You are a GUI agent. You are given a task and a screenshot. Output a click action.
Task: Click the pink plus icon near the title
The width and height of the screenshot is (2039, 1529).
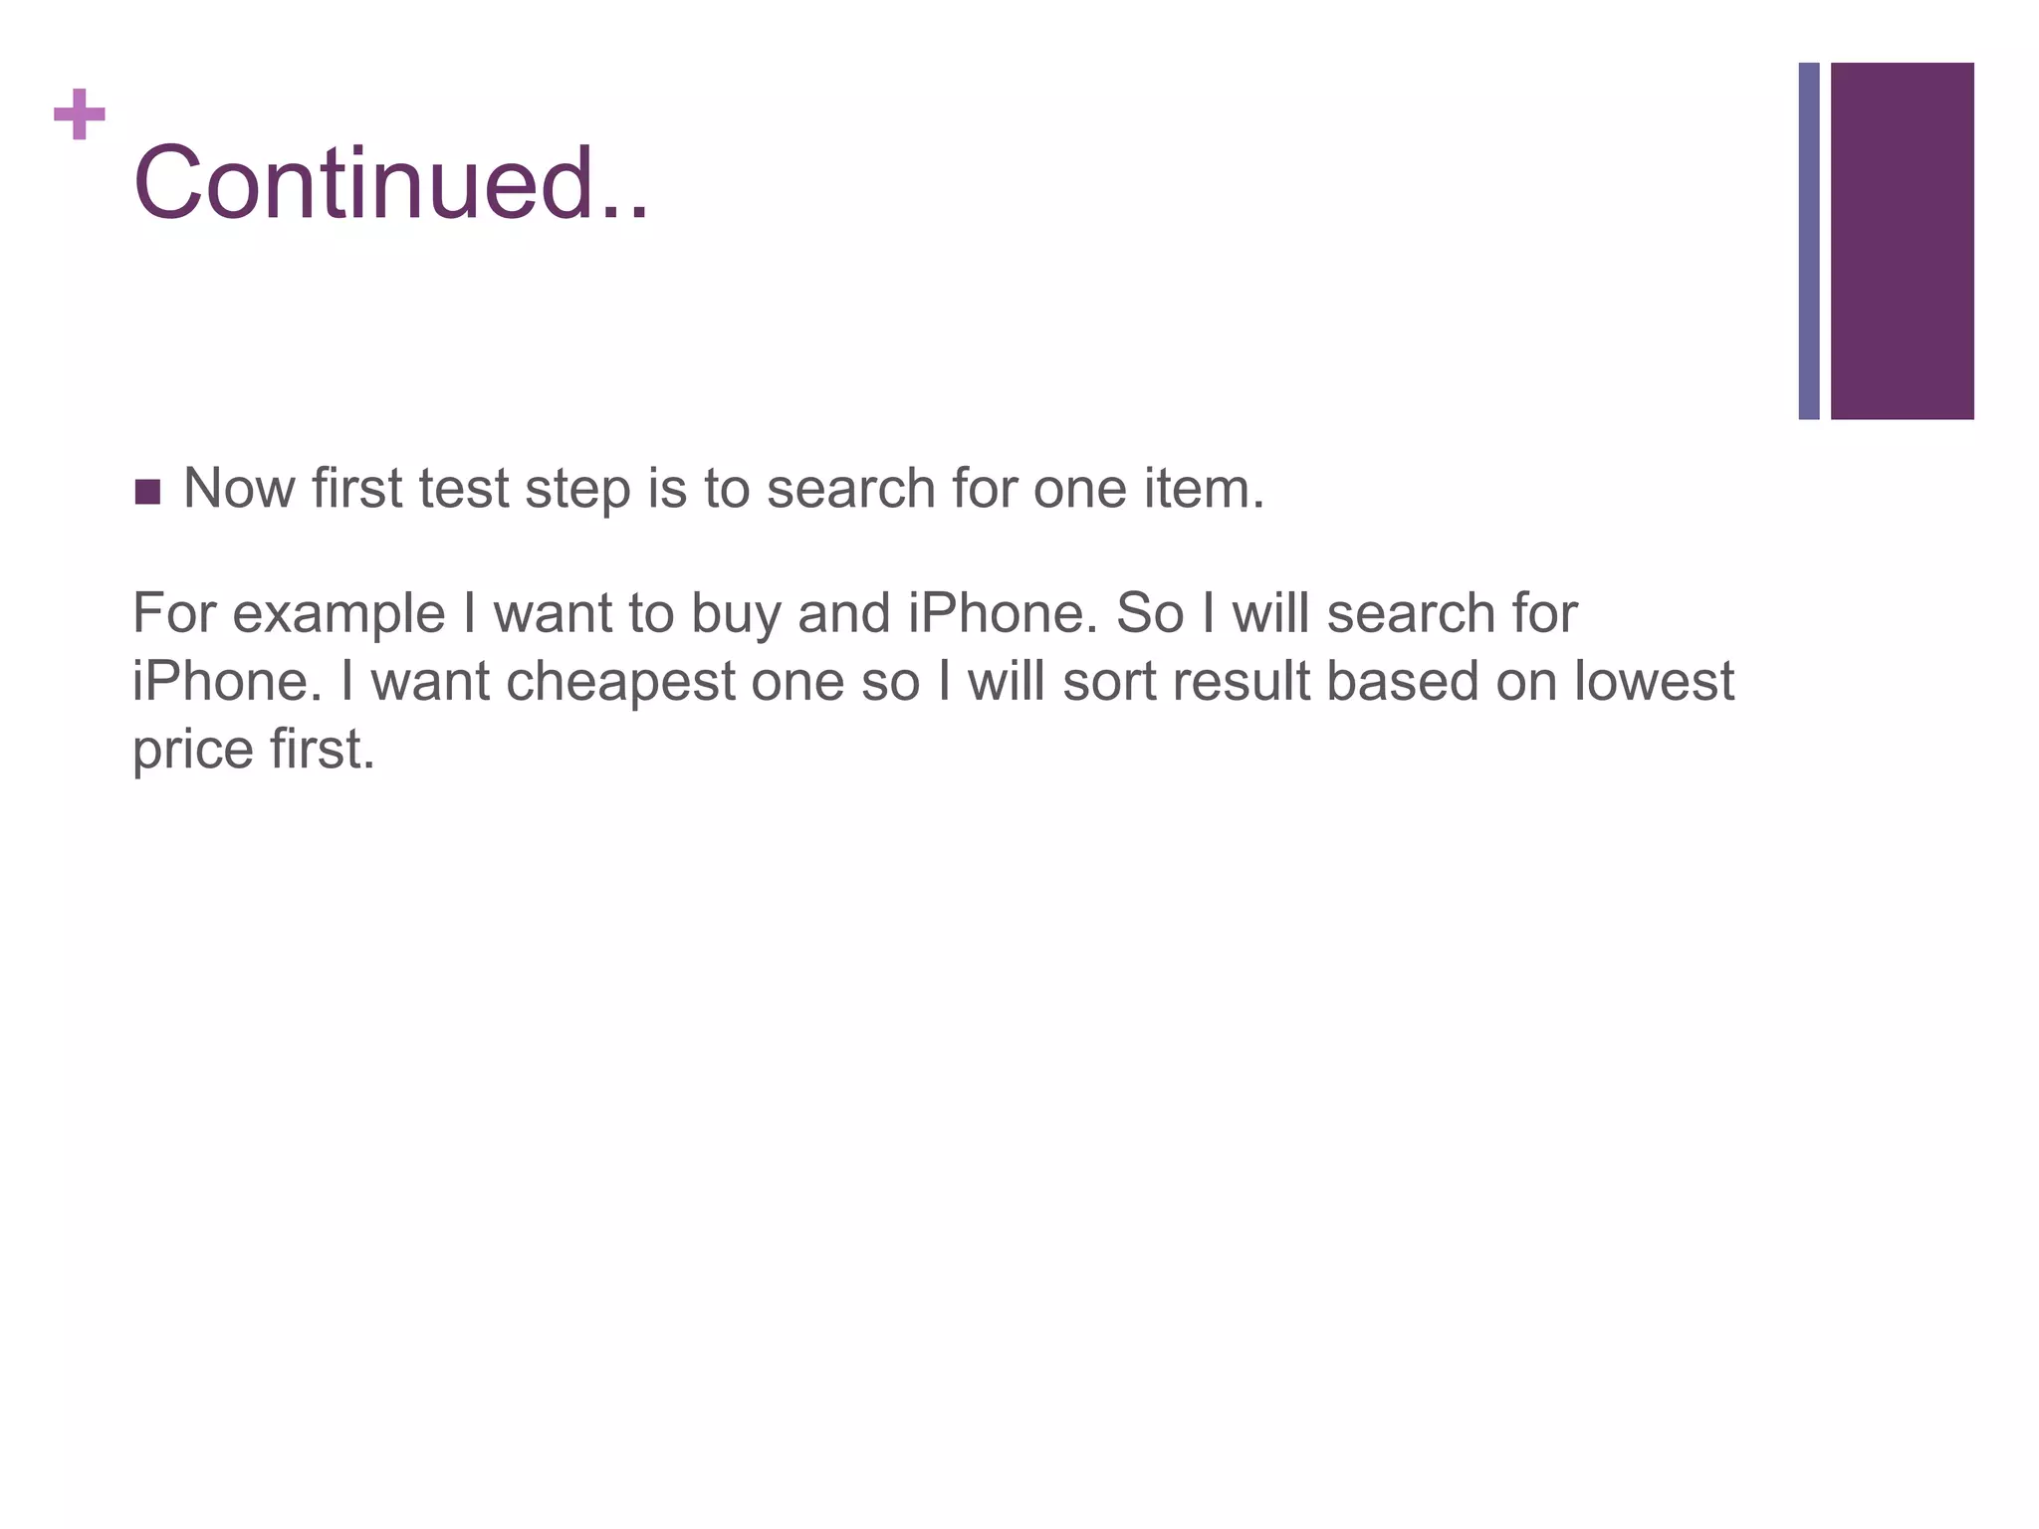(80, 115)
